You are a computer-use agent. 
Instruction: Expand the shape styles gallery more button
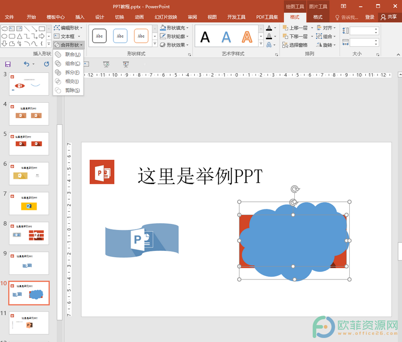(x=155, y=44)
